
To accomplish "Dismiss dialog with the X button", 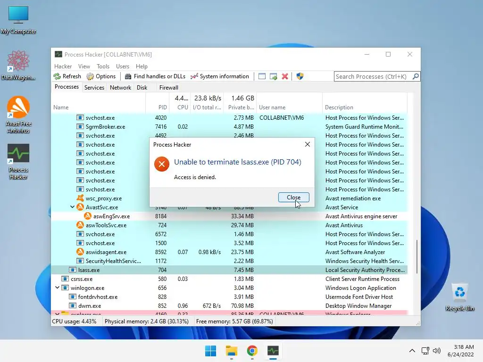I will pyautogui.click(x=307, y=144).
